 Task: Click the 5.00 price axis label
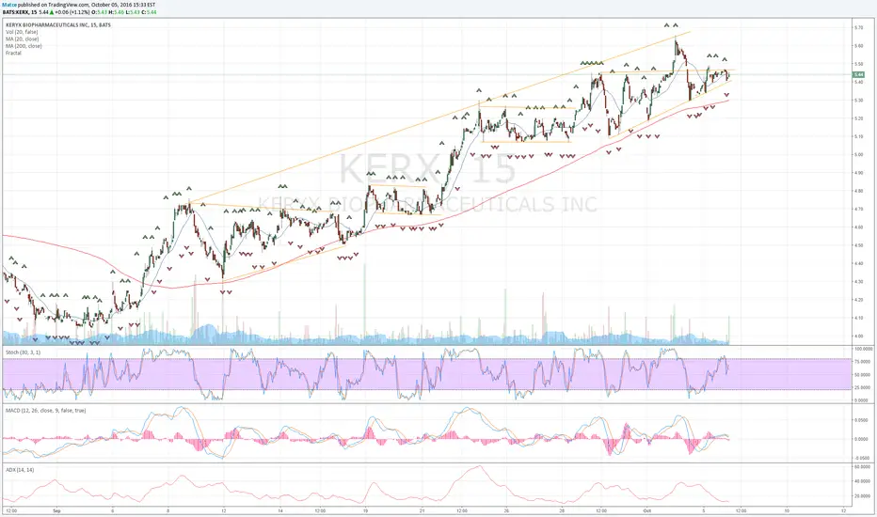[x=858, y=155]
